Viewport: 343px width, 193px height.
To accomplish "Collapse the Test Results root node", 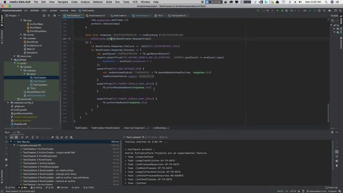I will pos(11,142).
